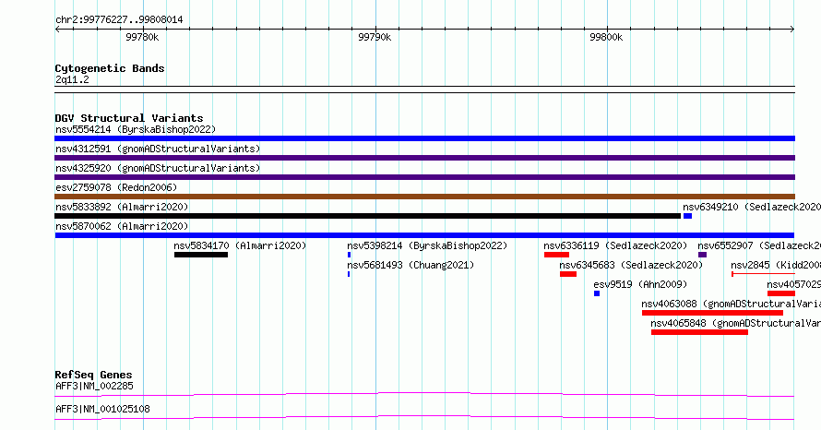Select the red nsv6345683 variant block
821x430 pixels.
coord(568,274)
